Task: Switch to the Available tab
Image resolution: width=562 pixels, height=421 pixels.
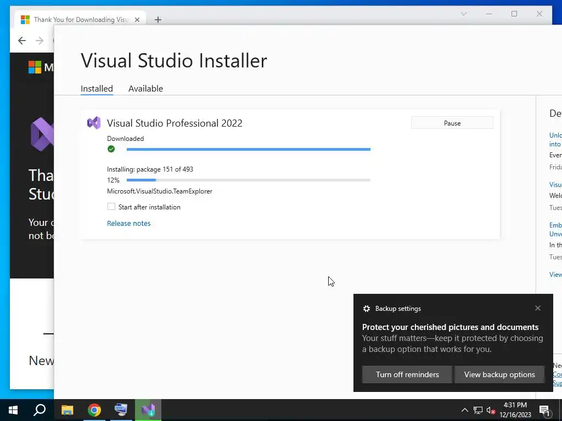Action: [145, 88]
